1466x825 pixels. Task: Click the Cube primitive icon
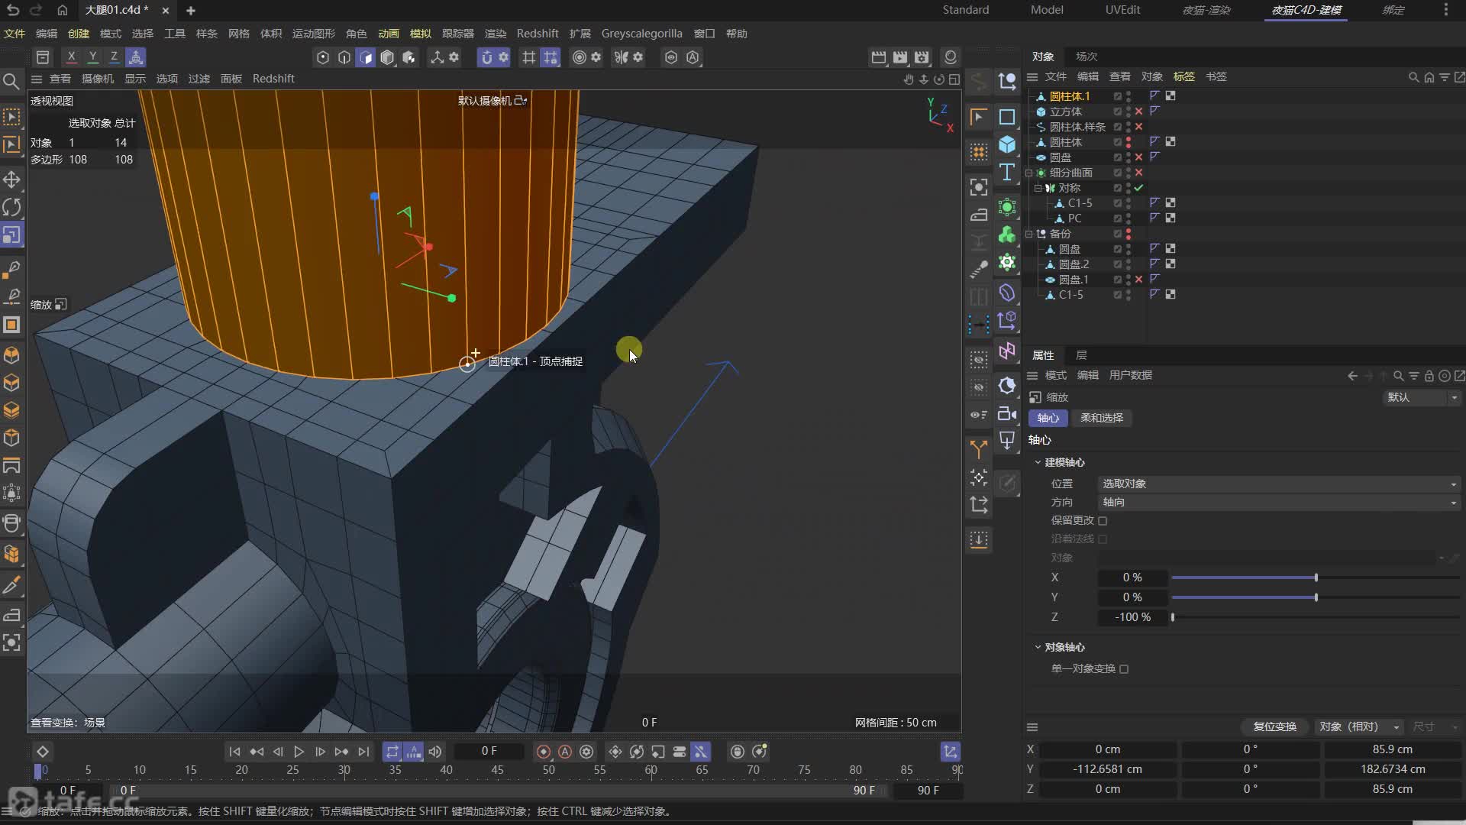click(1007, 144)
